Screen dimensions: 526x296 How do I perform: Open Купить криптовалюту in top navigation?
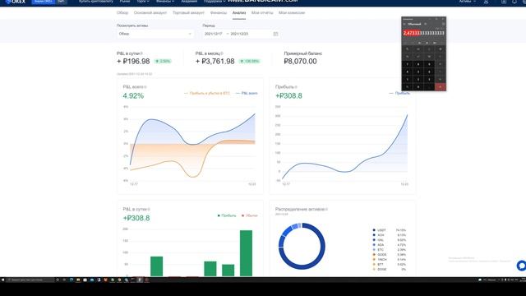(96, 2)
